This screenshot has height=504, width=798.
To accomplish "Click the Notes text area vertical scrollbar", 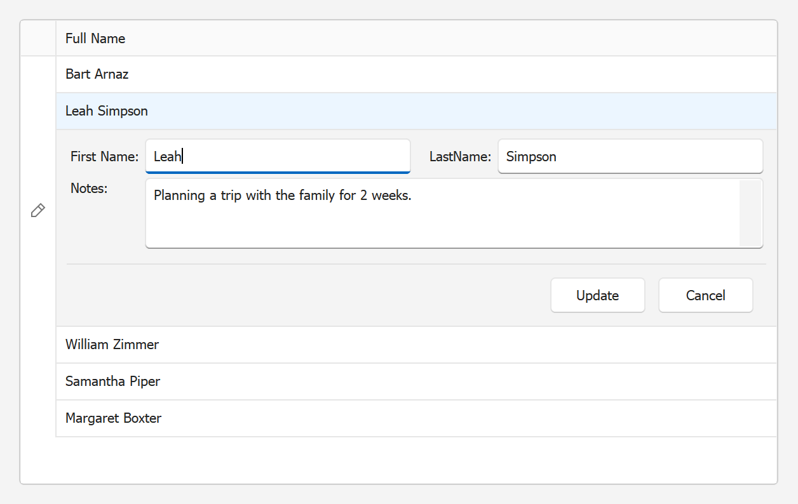I will tap(750, 213).
